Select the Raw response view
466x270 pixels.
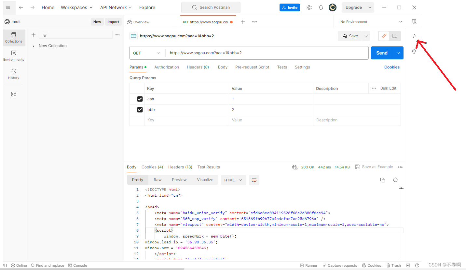click(x=158, y=180)
